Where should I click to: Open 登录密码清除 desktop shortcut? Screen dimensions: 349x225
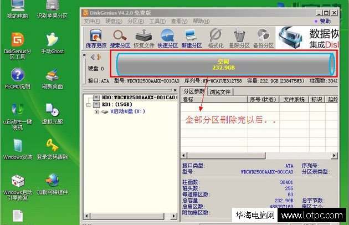tap(52, 149)
